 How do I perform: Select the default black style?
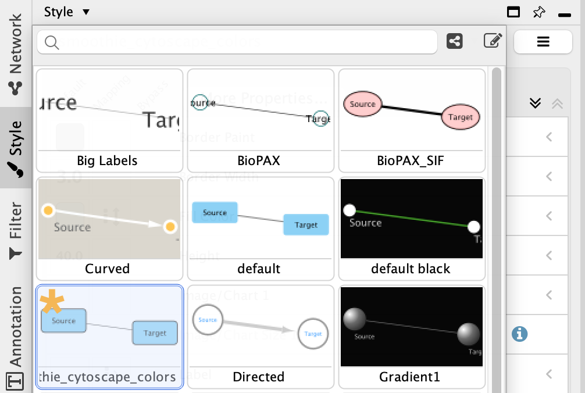point(411,228)
